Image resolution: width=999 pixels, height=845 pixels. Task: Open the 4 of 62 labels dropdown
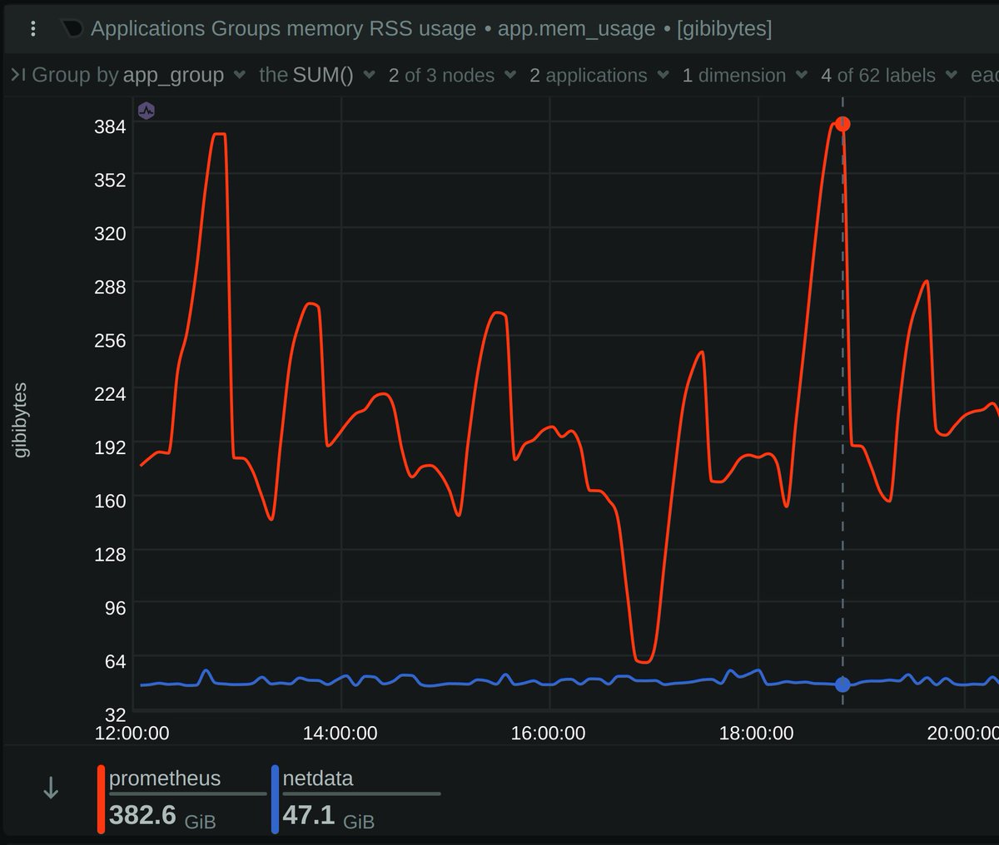888,75
